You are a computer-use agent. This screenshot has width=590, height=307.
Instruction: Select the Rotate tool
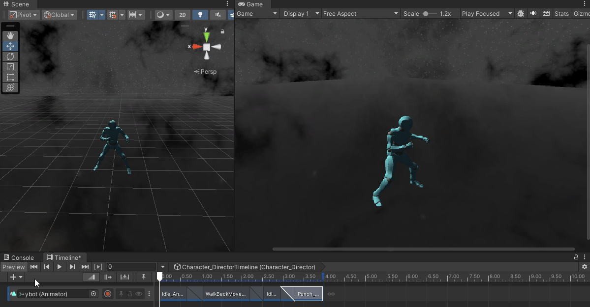pos(10,56)
